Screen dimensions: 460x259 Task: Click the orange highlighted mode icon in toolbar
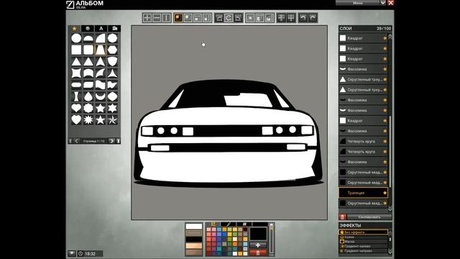tap(178, 18)
